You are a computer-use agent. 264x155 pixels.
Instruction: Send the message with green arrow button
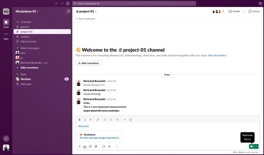coord(251,146)
